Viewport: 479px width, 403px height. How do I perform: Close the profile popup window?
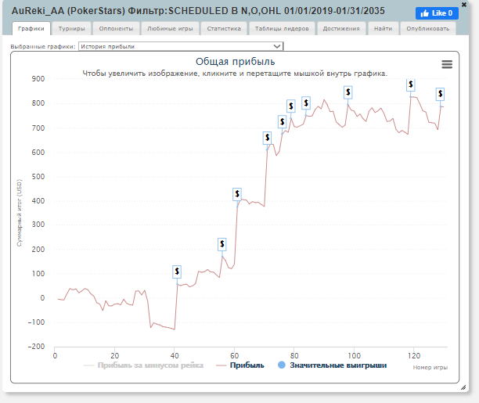pos(463,5)
